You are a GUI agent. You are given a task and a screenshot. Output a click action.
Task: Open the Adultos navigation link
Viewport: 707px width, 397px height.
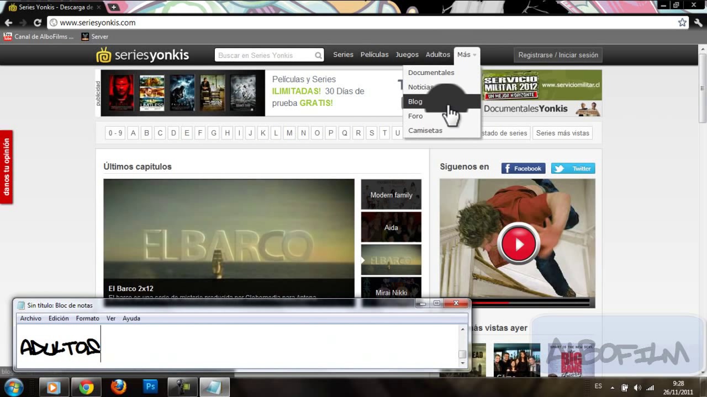[x=438, y=55]
